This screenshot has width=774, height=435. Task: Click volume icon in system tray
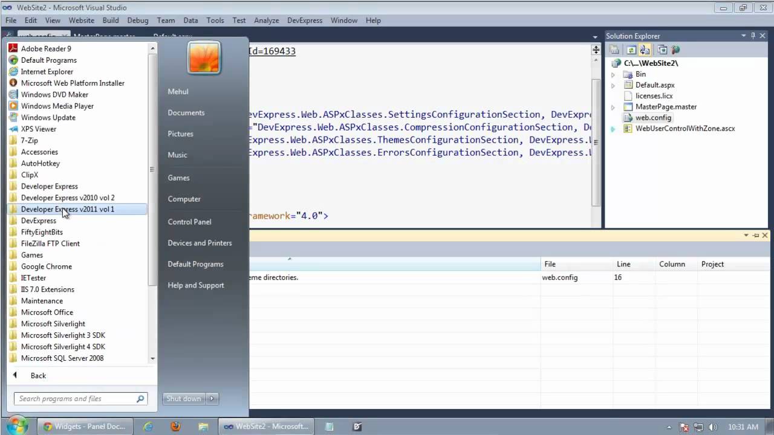click(712, 427)
